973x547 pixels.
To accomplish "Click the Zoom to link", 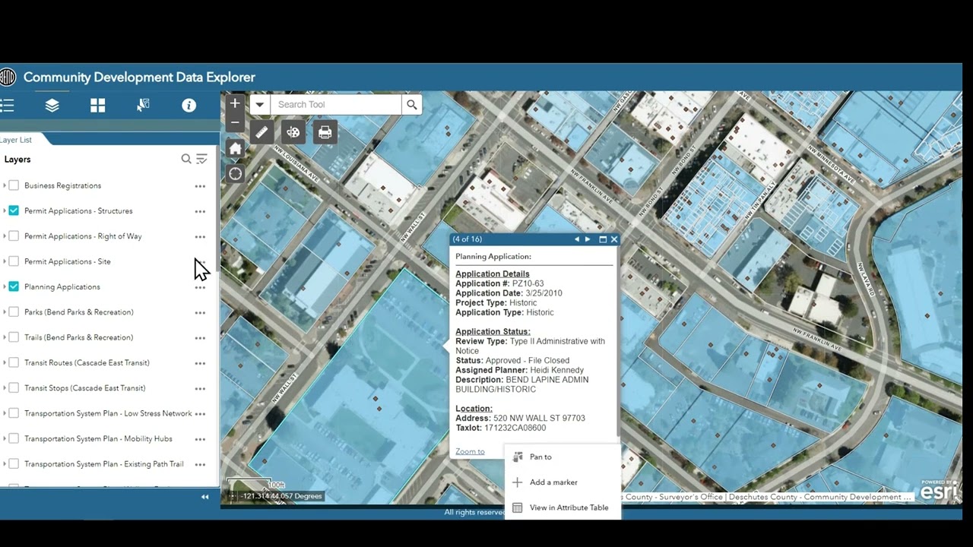I will pyautogui.click(x=470, y=451).
